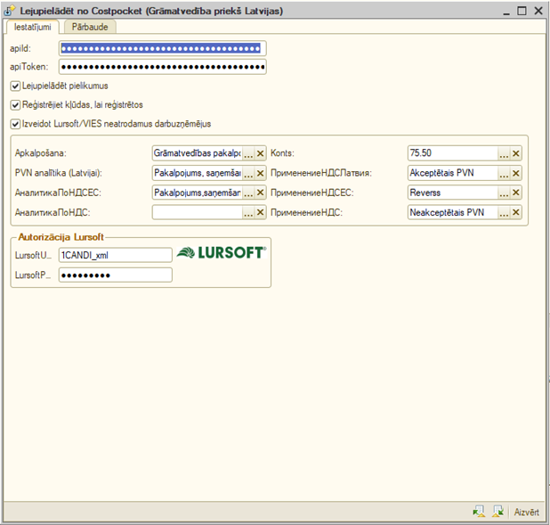Click the Aizvērt button
Image resolution: width=550 pixels, height=525 pixels.
(x=527, y=513)
